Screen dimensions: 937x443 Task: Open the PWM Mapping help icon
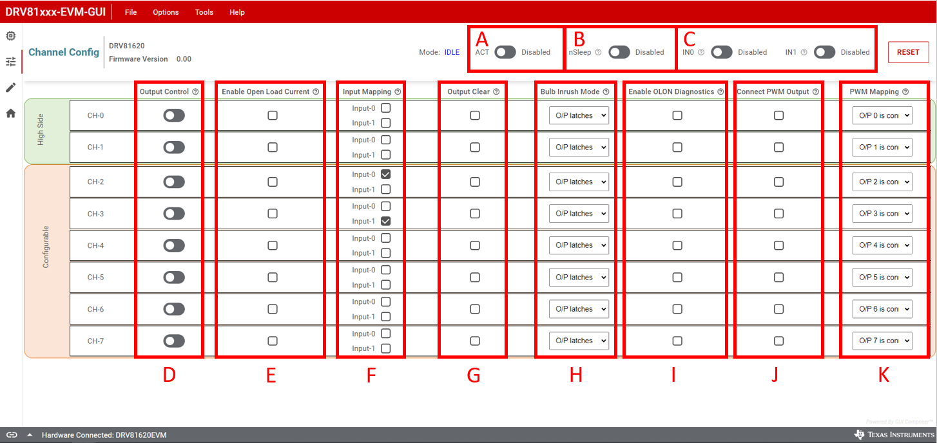click(906, 91)
